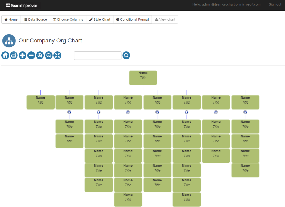Expand subordinates under the first manager node

(x=69, y=112)
